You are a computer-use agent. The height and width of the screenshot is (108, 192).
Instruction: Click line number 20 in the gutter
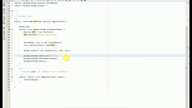click(9, 21)
